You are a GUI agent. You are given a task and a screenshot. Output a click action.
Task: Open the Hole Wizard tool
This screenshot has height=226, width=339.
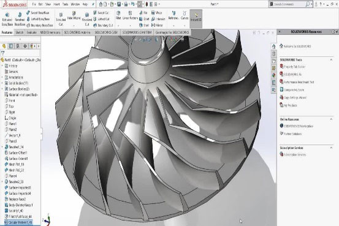point(74,16)
